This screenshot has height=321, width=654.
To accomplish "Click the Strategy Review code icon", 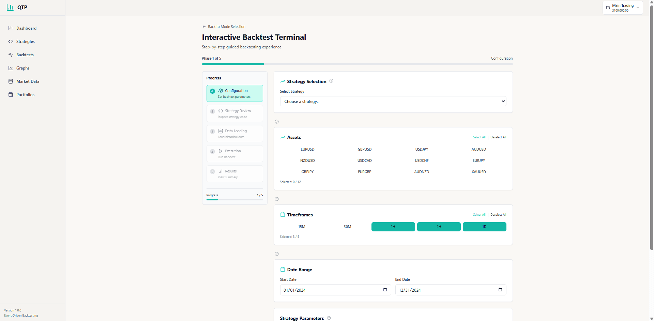I will click(x=220, y=111).
